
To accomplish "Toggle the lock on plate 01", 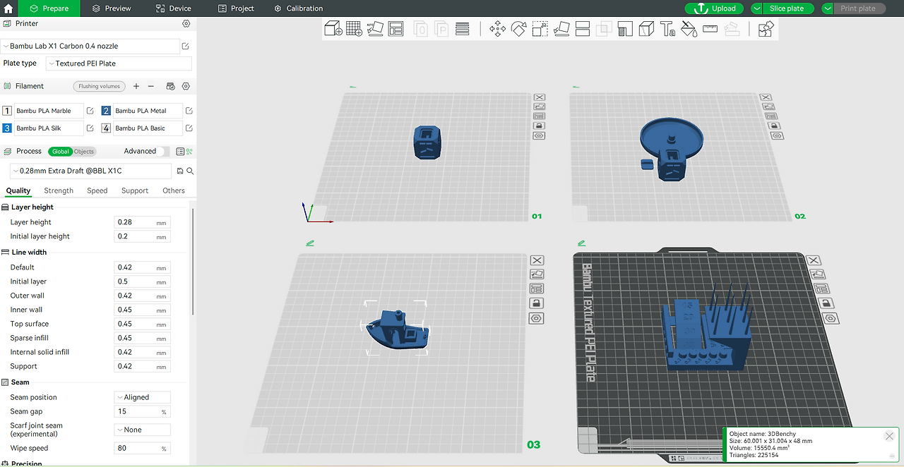I will 539,126.
